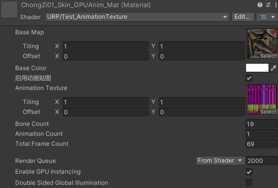Open the shader list options dropdown
This screenshot has width=278, height=188.
click(267, 17)
